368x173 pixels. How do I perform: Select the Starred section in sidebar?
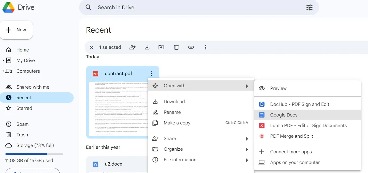[24, 108]
